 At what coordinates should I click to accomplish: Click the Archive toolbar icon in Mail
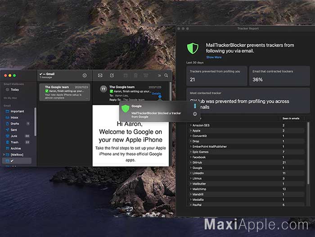126,75
